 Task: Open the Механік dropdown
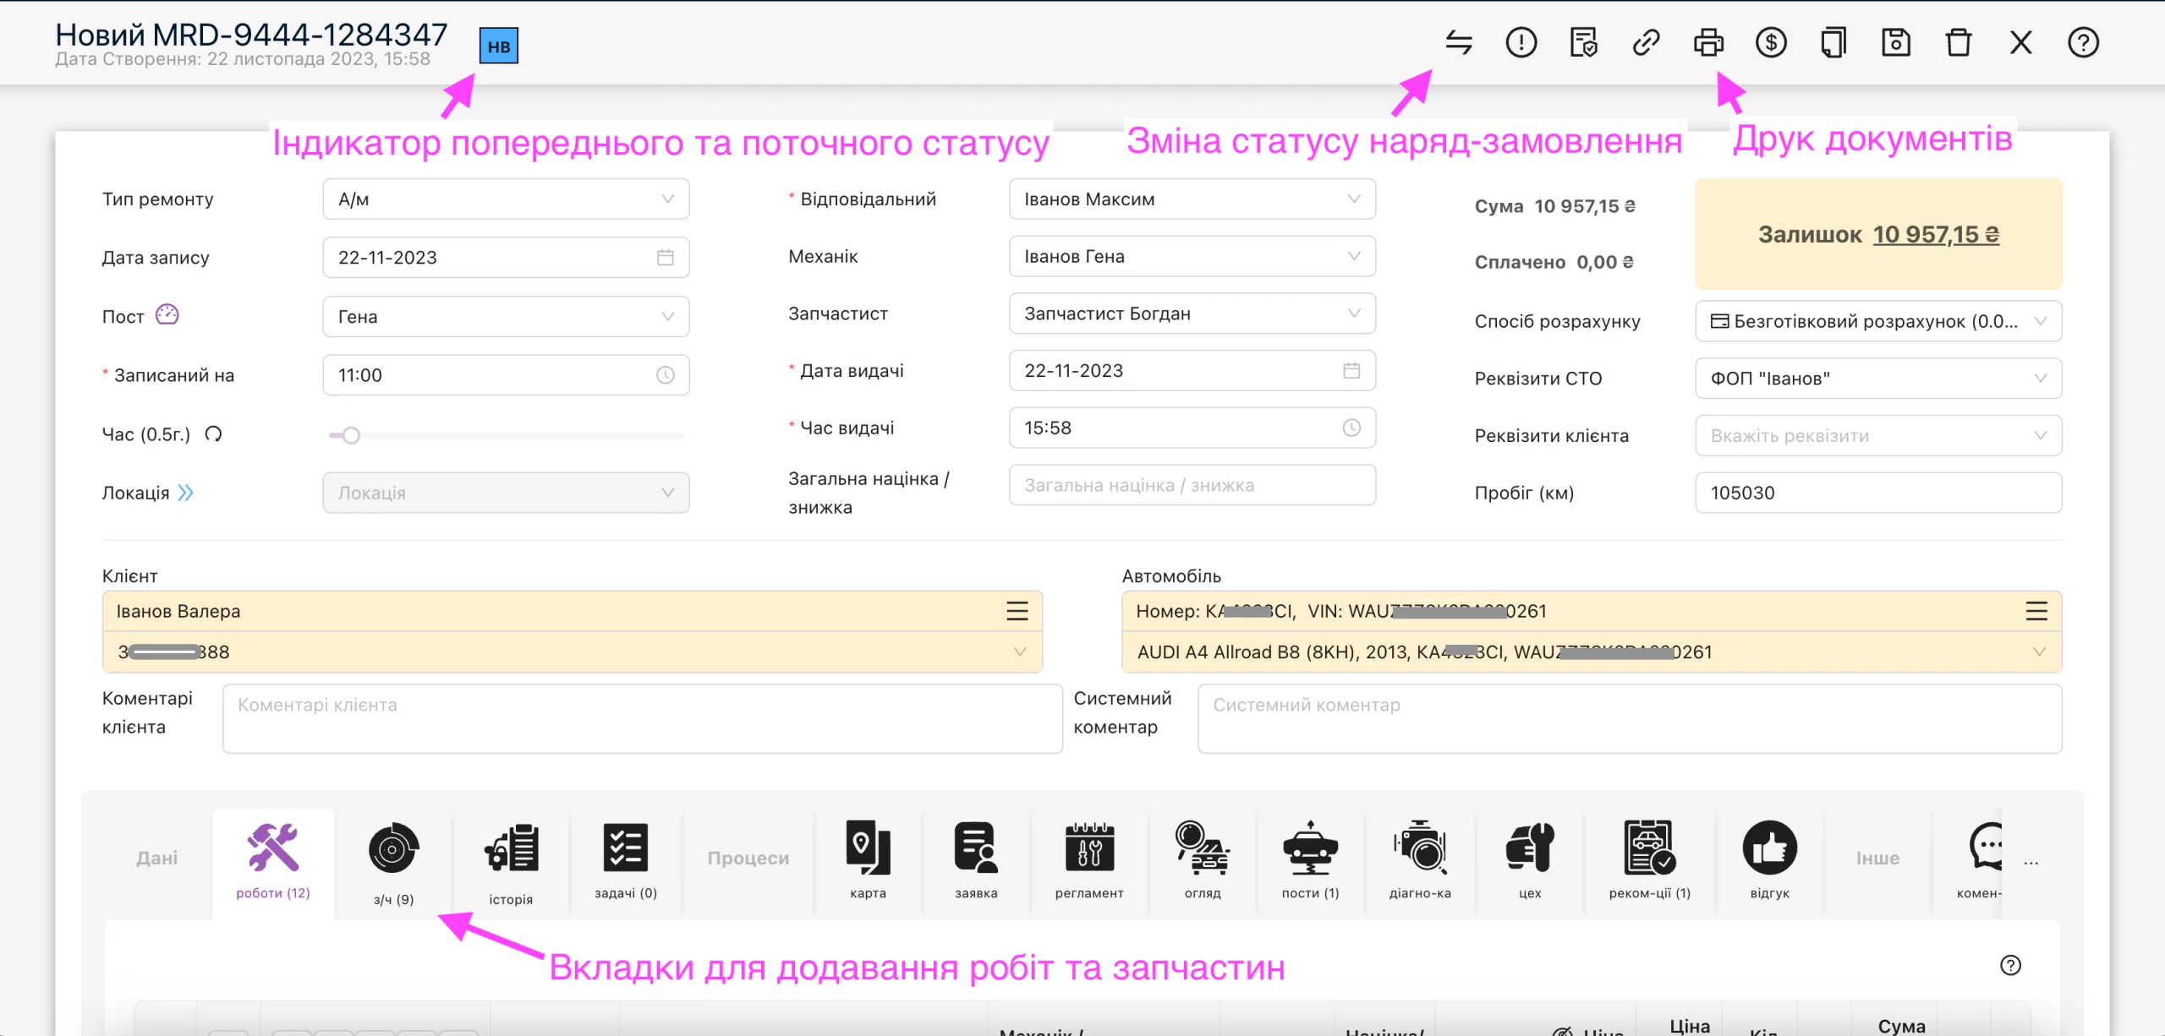point(1192,256)
